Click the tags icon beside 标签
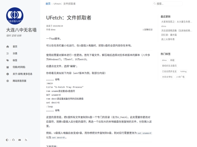The image size is (197, 147). 8,60
